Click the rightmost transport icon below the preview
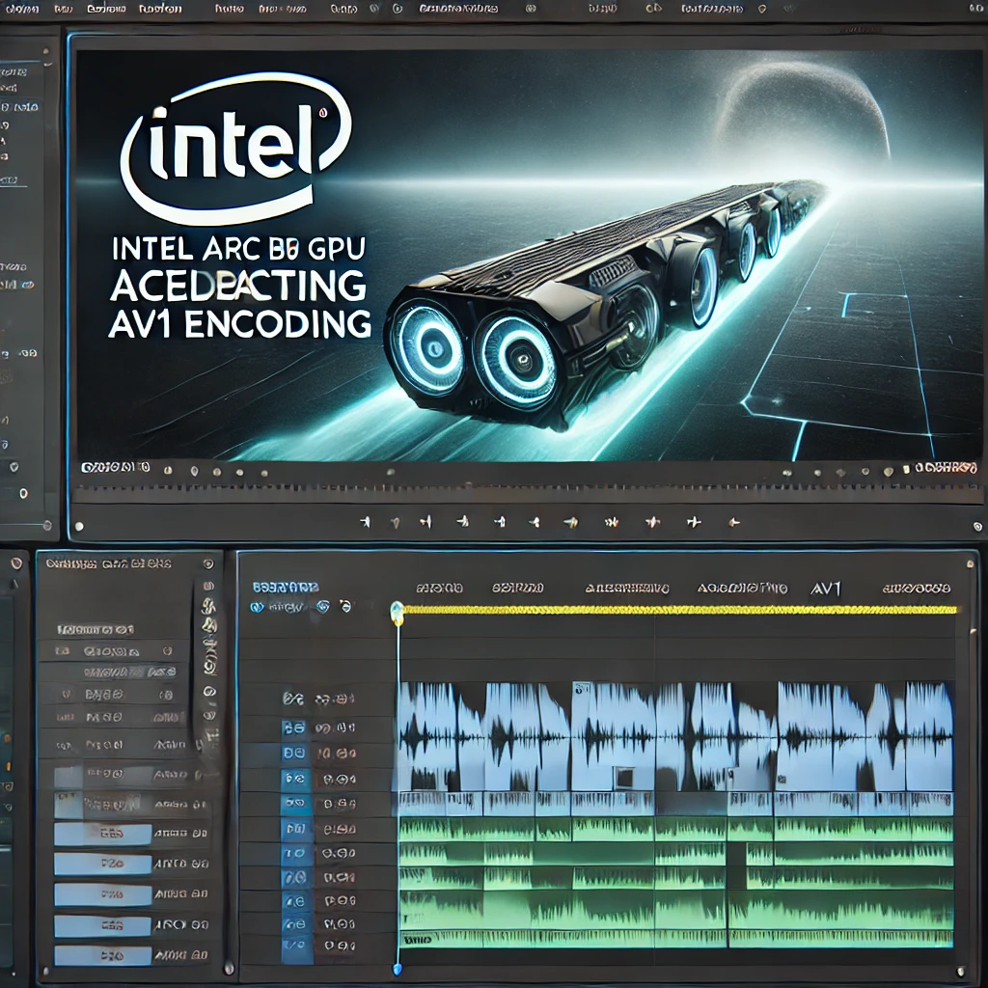The image size is (988, 988). point(734,522)
